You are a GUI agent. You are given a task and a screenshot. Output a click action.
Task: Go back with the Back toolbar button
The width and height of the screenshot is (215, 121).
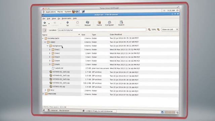(x=45, y=24)
